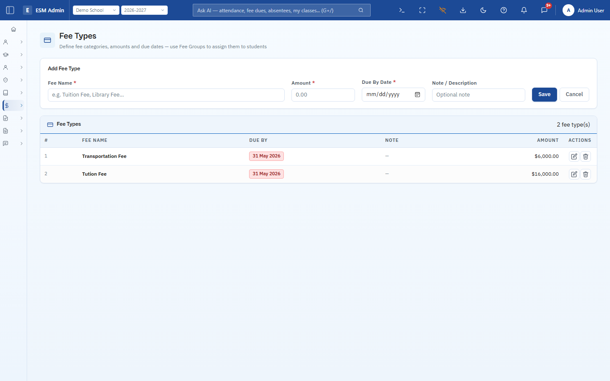Select the dollar sign fees sidebar icon
This screenshot has height=381, width=610.
tap(7, 105)
